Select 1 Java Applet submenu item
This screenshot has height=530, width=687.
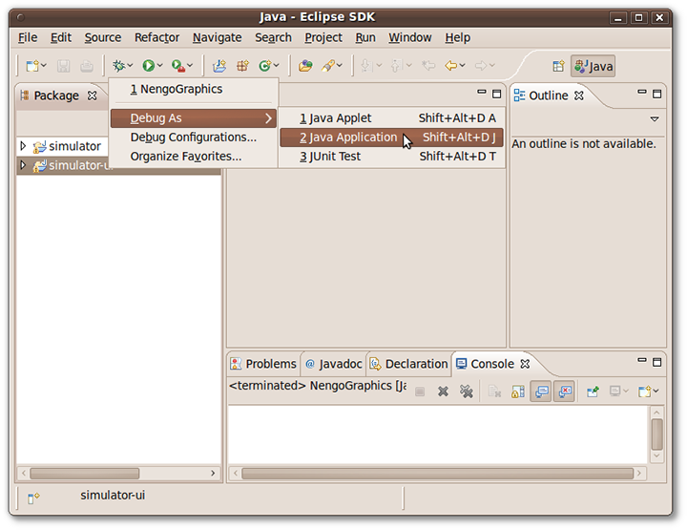(x=391, y=117)
